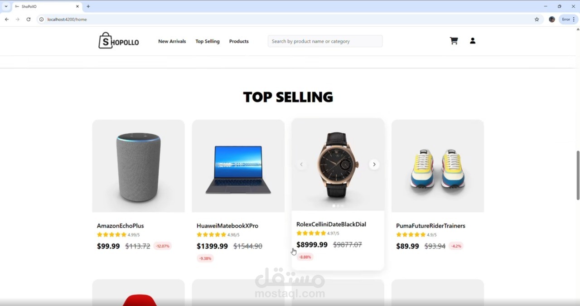Image resolution: width=580 pixels, height=306 pixels.
Task: Open the Chrome profile avatar
Action: 552,19
